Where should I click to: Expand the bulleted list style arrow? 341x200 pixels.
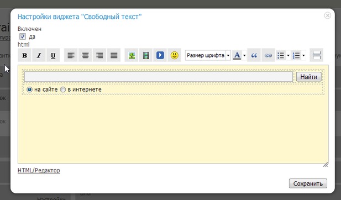(288, 55)
